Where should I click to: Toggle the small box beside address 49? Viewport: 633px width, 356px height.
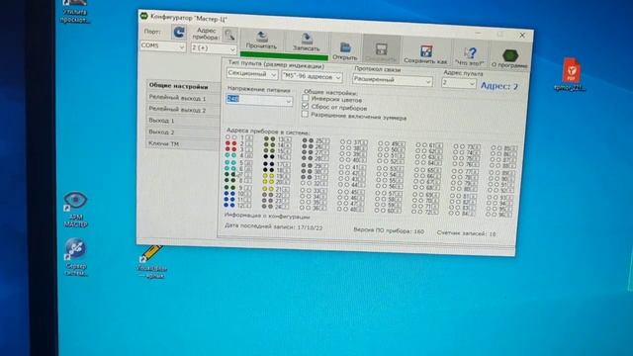tap(402, 144)
